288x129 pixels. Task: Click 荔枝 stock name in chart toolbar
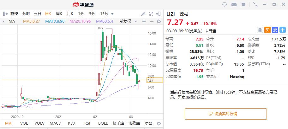point(14,14)
